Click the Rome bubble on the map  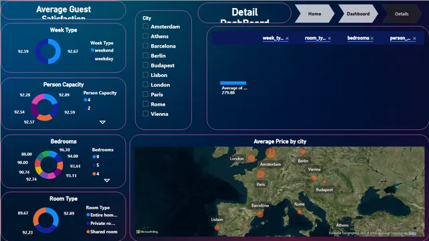[x=300, y=212]
